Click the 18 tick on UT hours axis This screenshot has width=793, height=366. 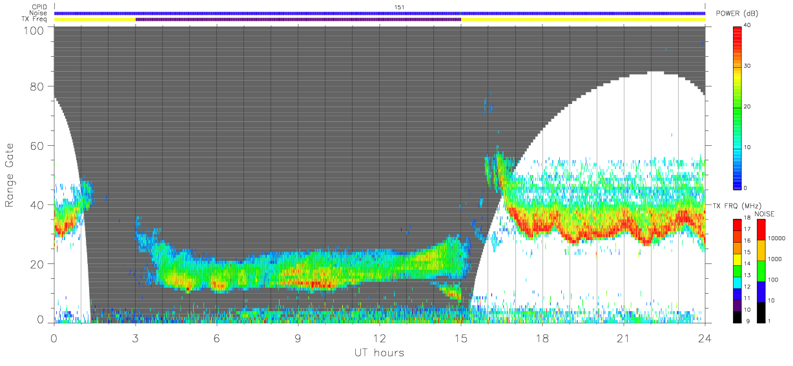coord(542,339)
